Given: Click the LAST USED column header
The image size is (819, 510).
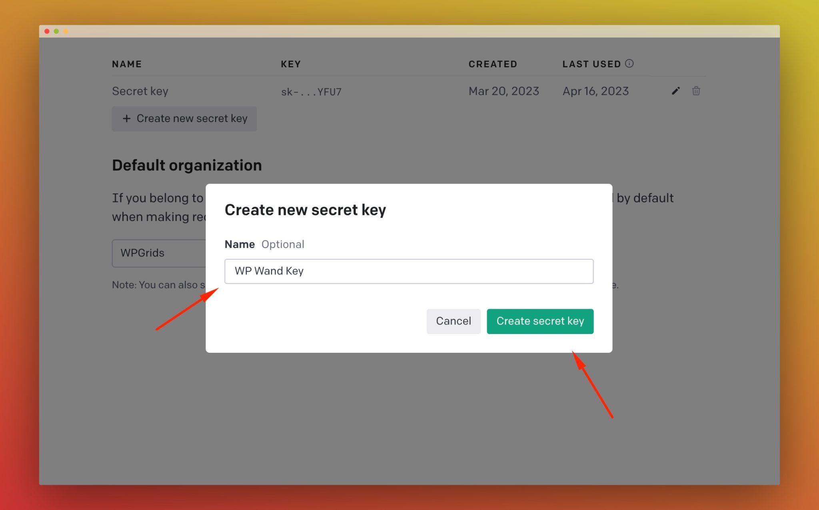Looking at the screenshot, I should point(591,64).
